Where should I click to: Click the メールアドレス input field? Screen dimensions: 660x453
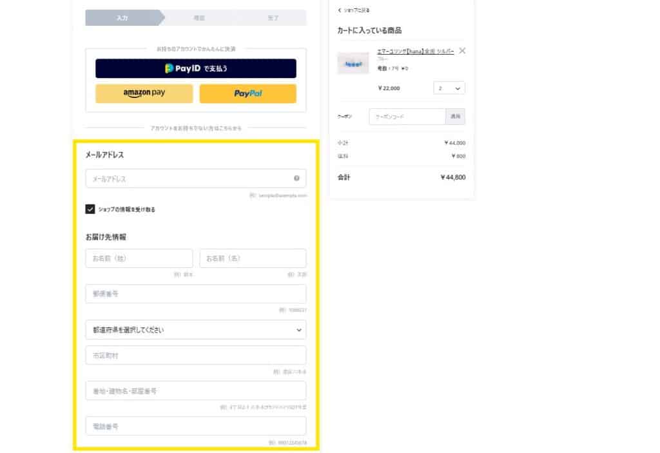(x=196, y=178)
